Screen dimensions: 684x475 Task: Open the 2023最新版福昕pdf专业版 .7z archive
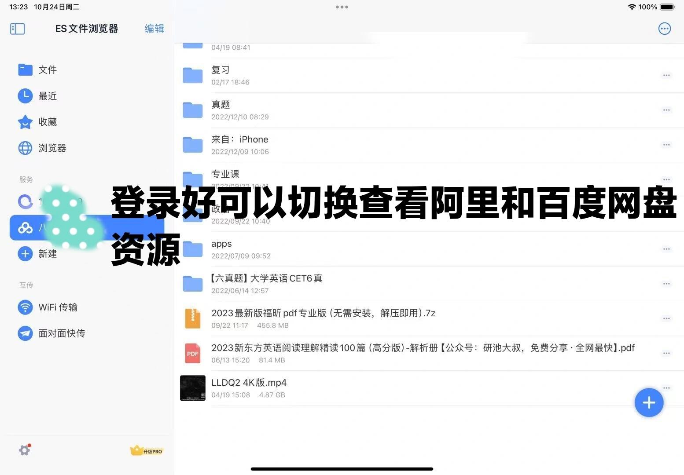429,318
